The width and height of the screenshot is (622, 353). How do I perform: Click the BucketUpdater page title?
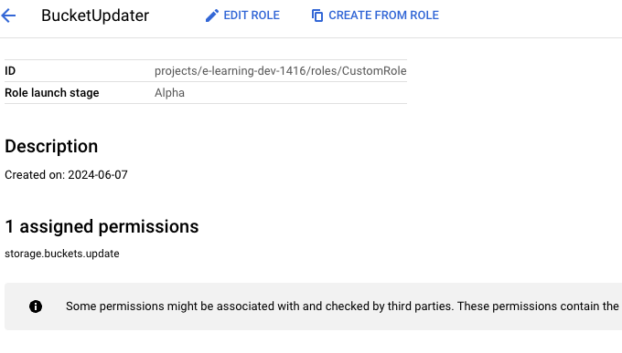(95, 16)
